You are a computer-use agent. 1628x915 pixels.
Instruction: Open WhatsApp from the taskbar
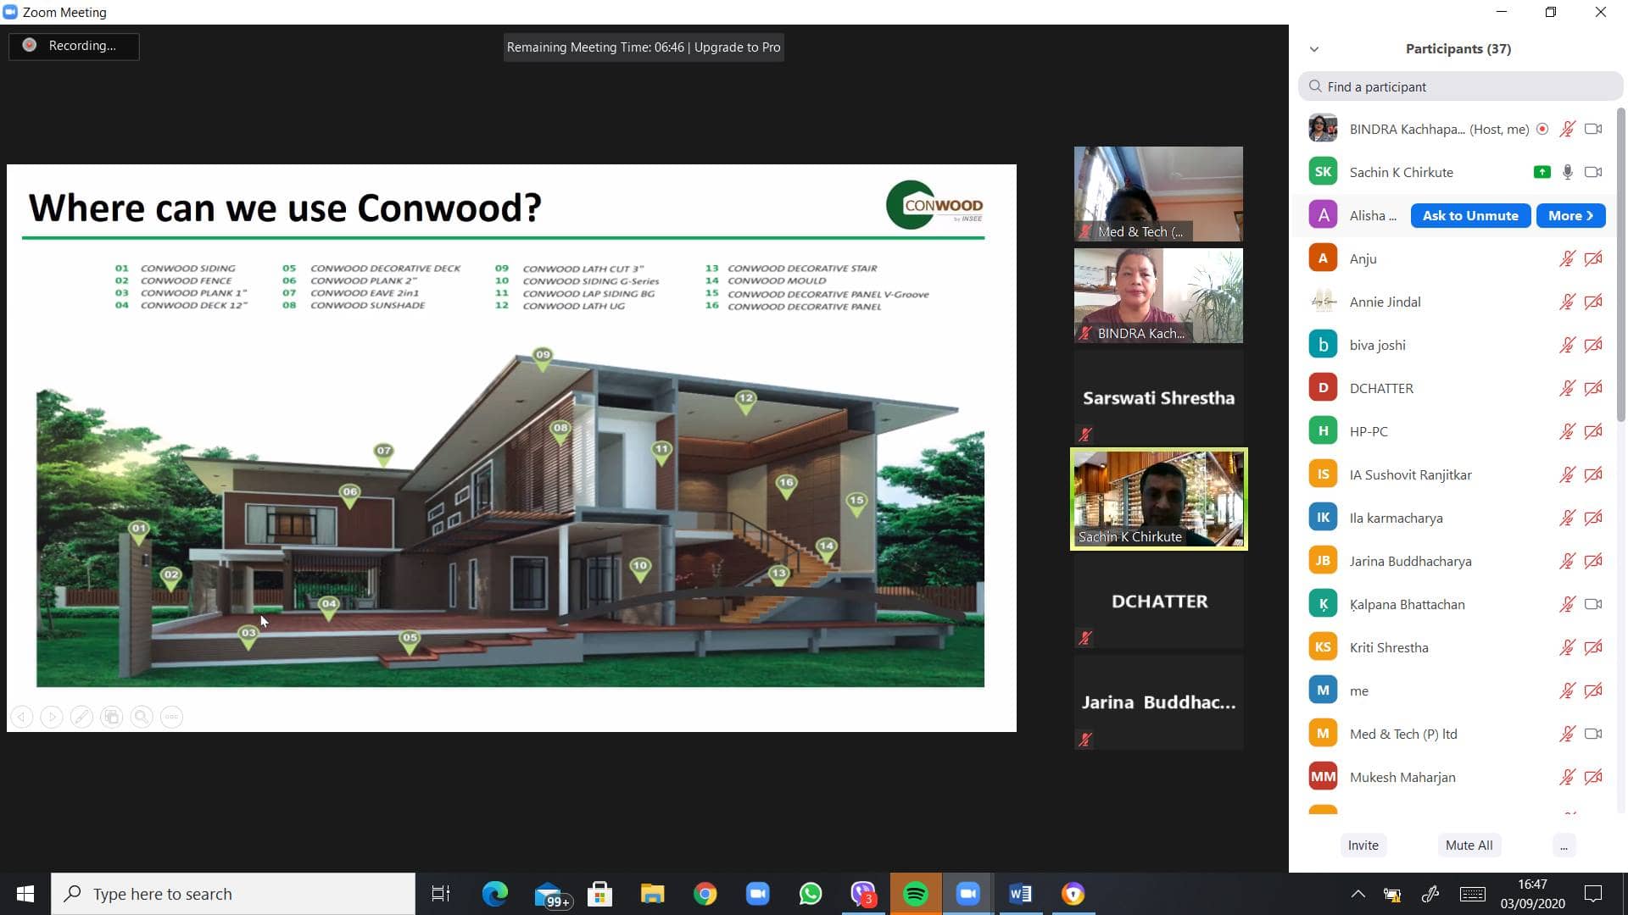pos(811,894)
